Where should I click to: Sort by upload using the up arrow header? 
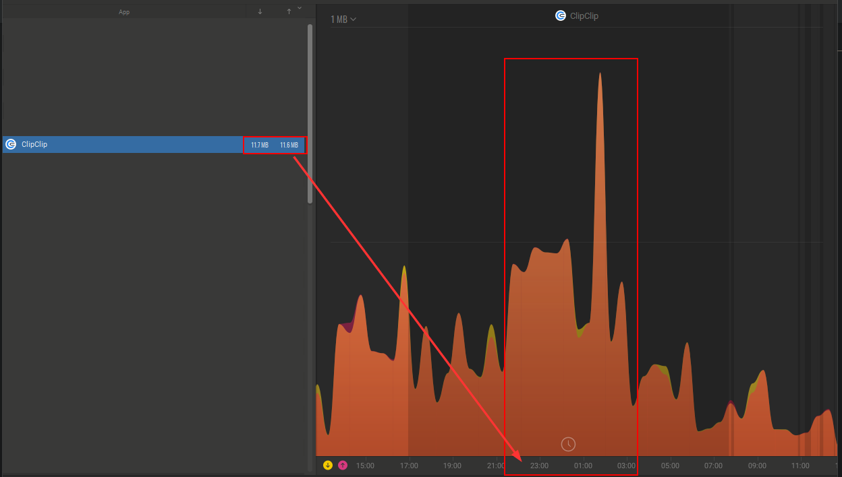289,11
